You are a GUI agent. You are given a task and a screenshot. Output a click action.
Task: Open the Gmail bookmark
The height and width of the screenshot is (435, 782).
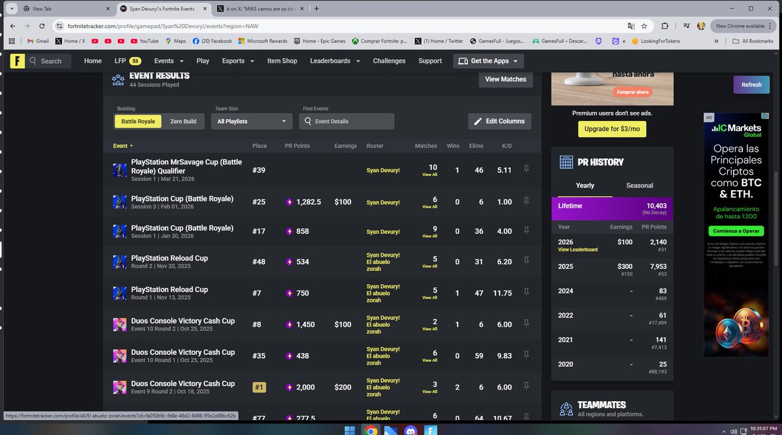(38, 41)
